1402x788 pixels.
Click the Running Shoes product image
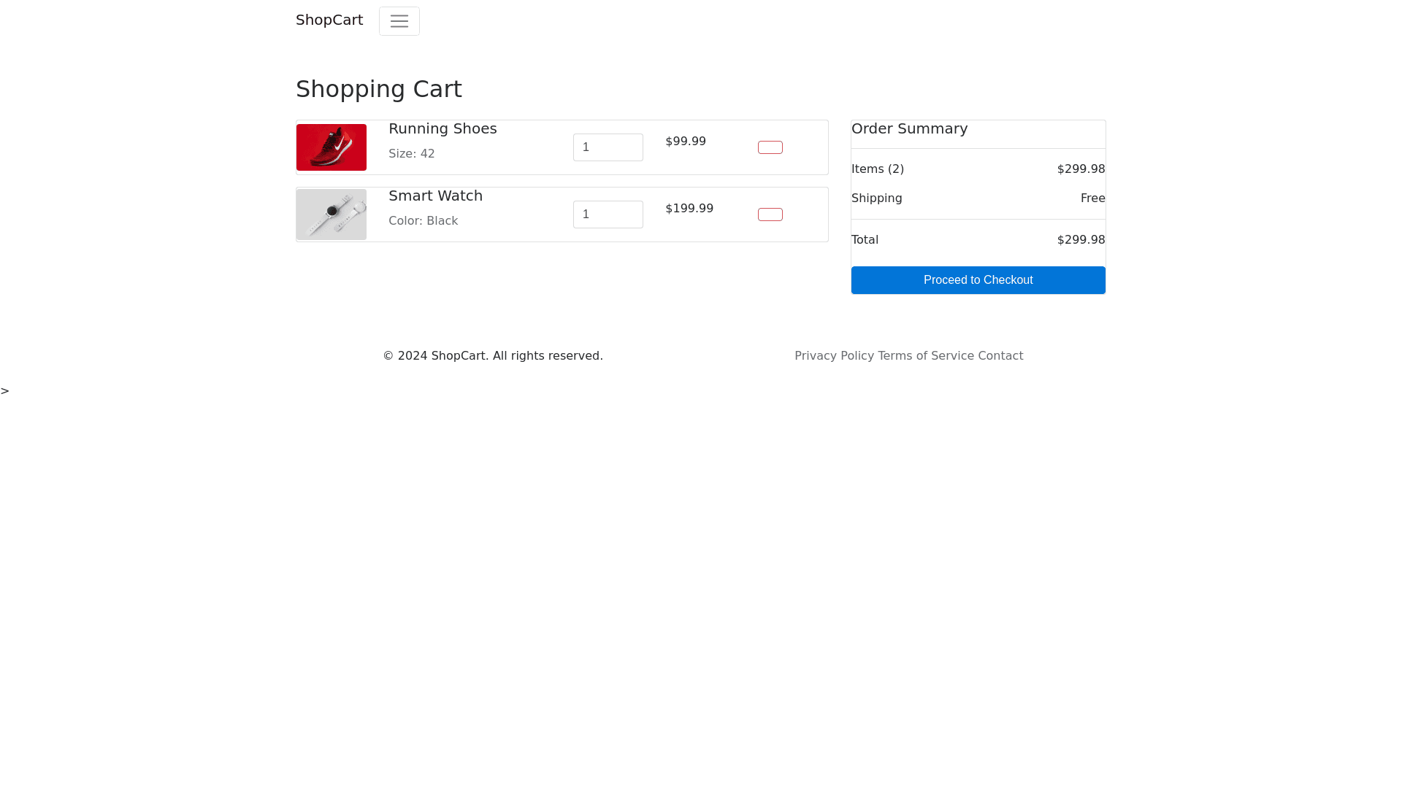point(332,147)
